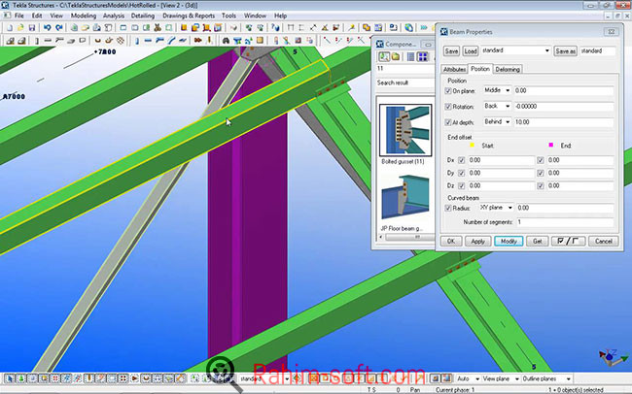The height and width of the screenshot is (394, 632).
Task: Click the Undo arrow in the toolbar
Action: (x=47, y=27)
